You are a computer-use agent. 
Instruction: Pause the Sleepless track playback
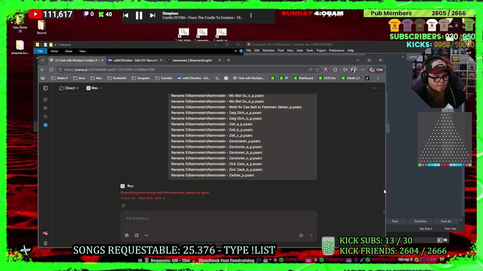(x=139, y=15)
